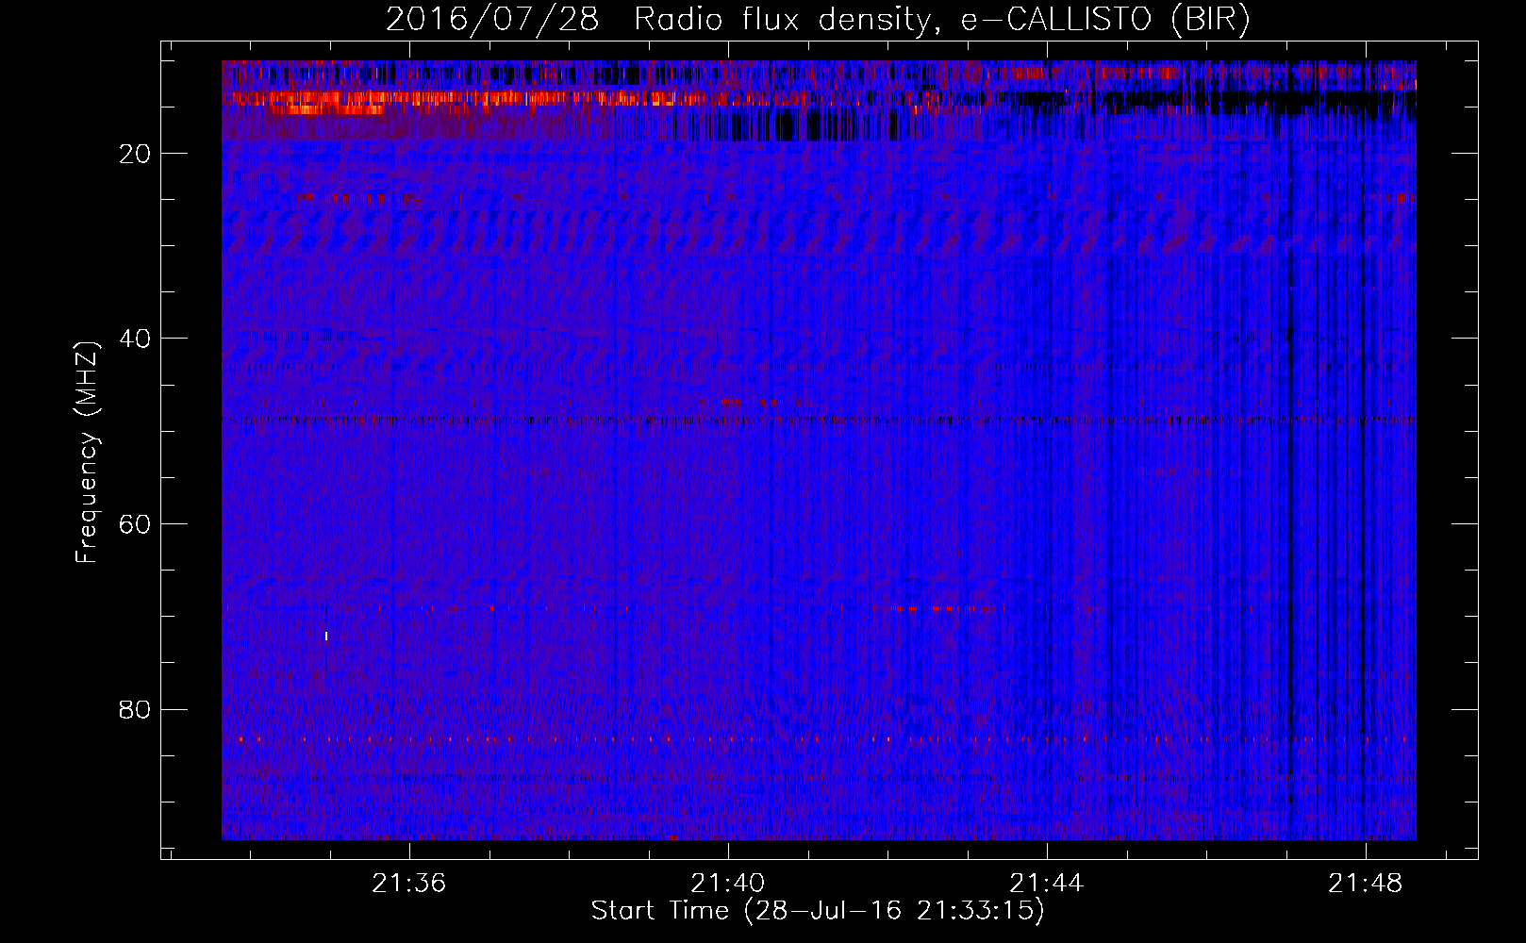Viewport: 1526px width, 943px height.
Task: Select the 'Frequency (MHZ)' axis label
Action: point(87,453)
